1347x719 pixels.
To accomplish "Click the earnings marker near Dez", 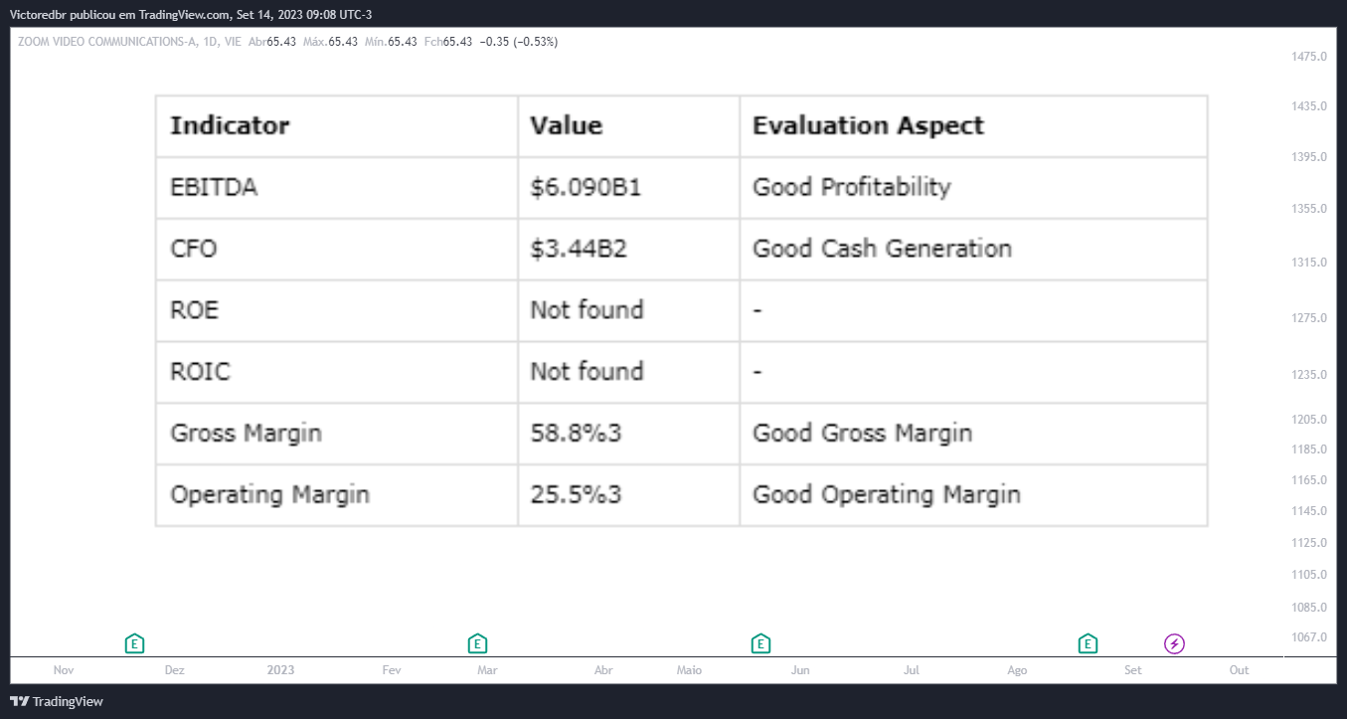I will 135,643.
